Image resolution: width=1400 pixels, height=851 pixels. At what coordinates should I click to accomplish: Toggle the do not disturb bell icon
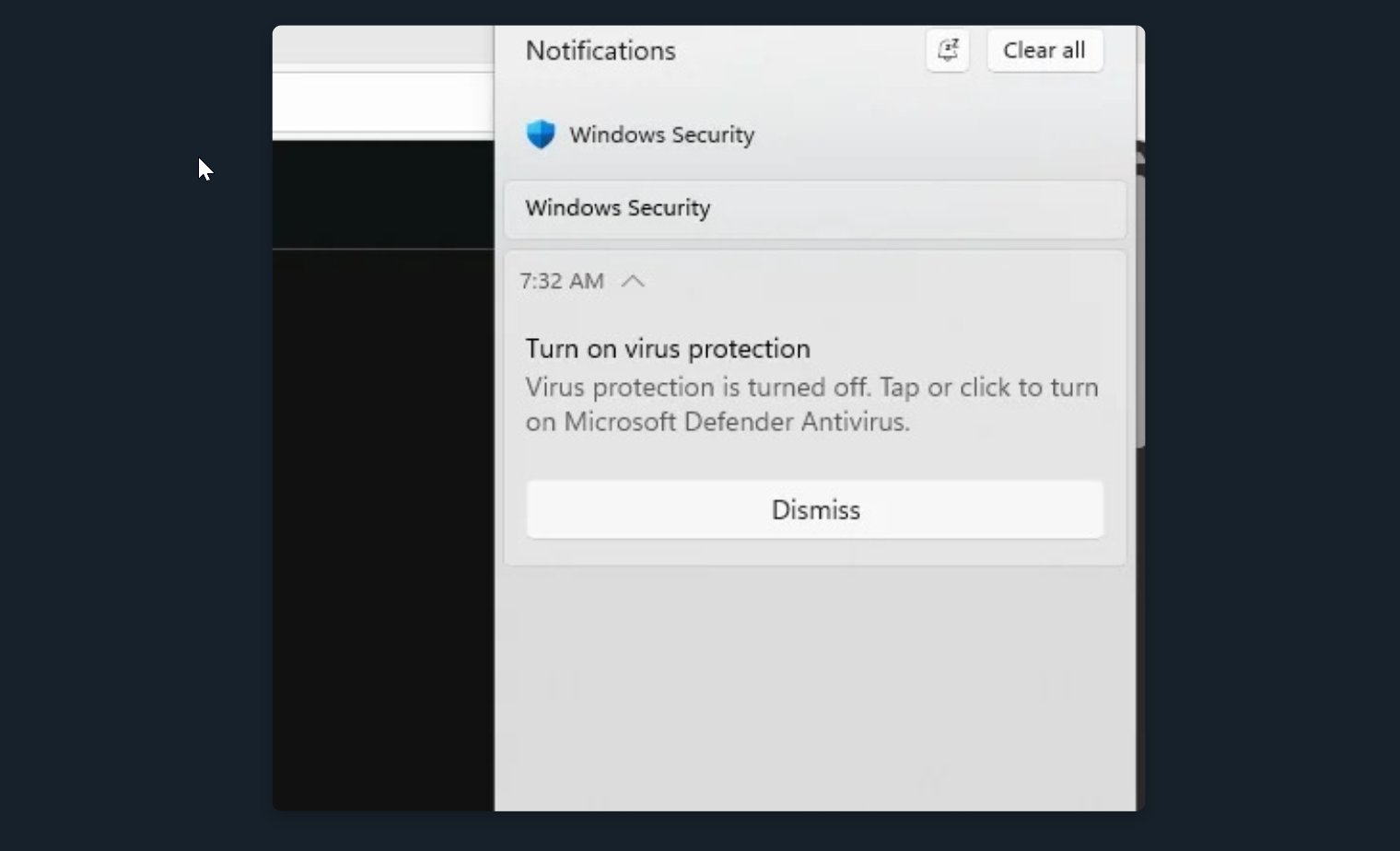(947, 50)
